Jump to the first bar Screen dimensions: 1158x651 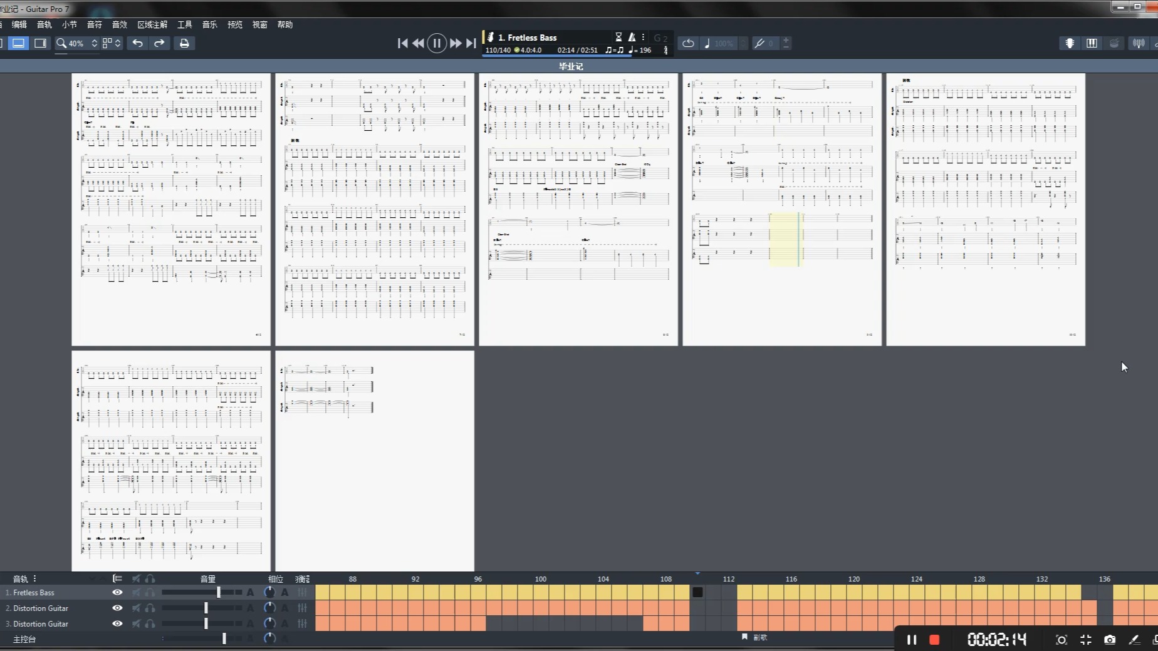tap(402, 43)
